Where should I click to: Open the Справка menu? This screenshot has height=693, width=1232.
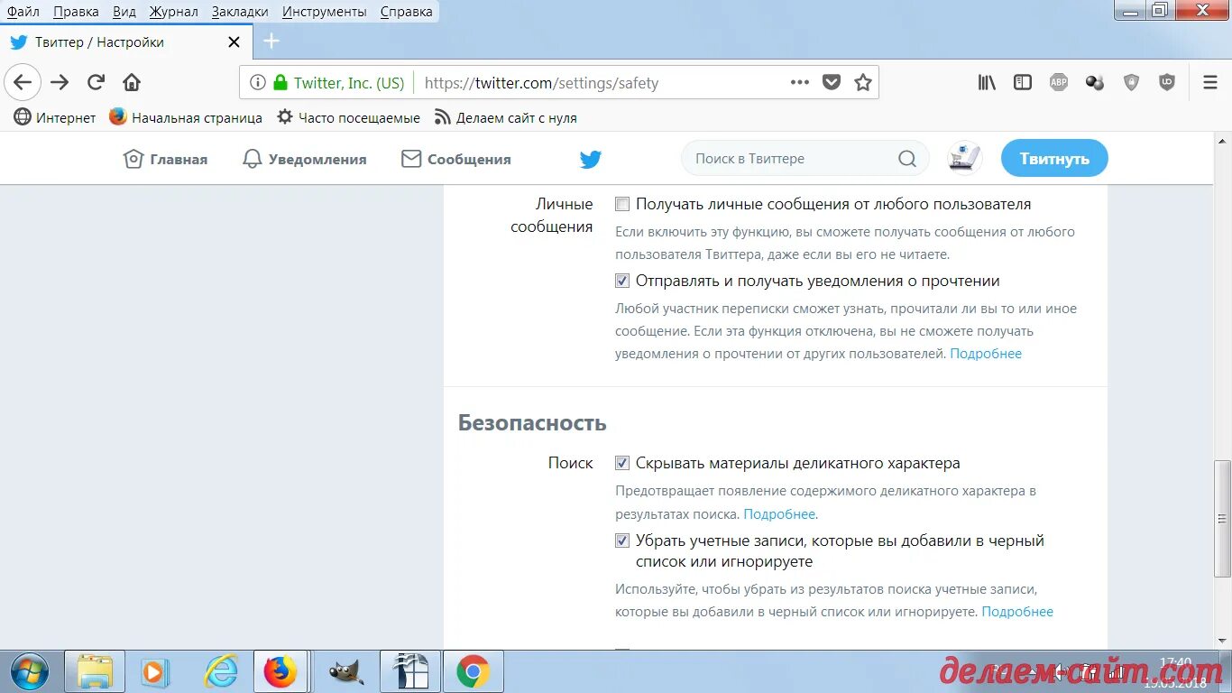(406, 12)
